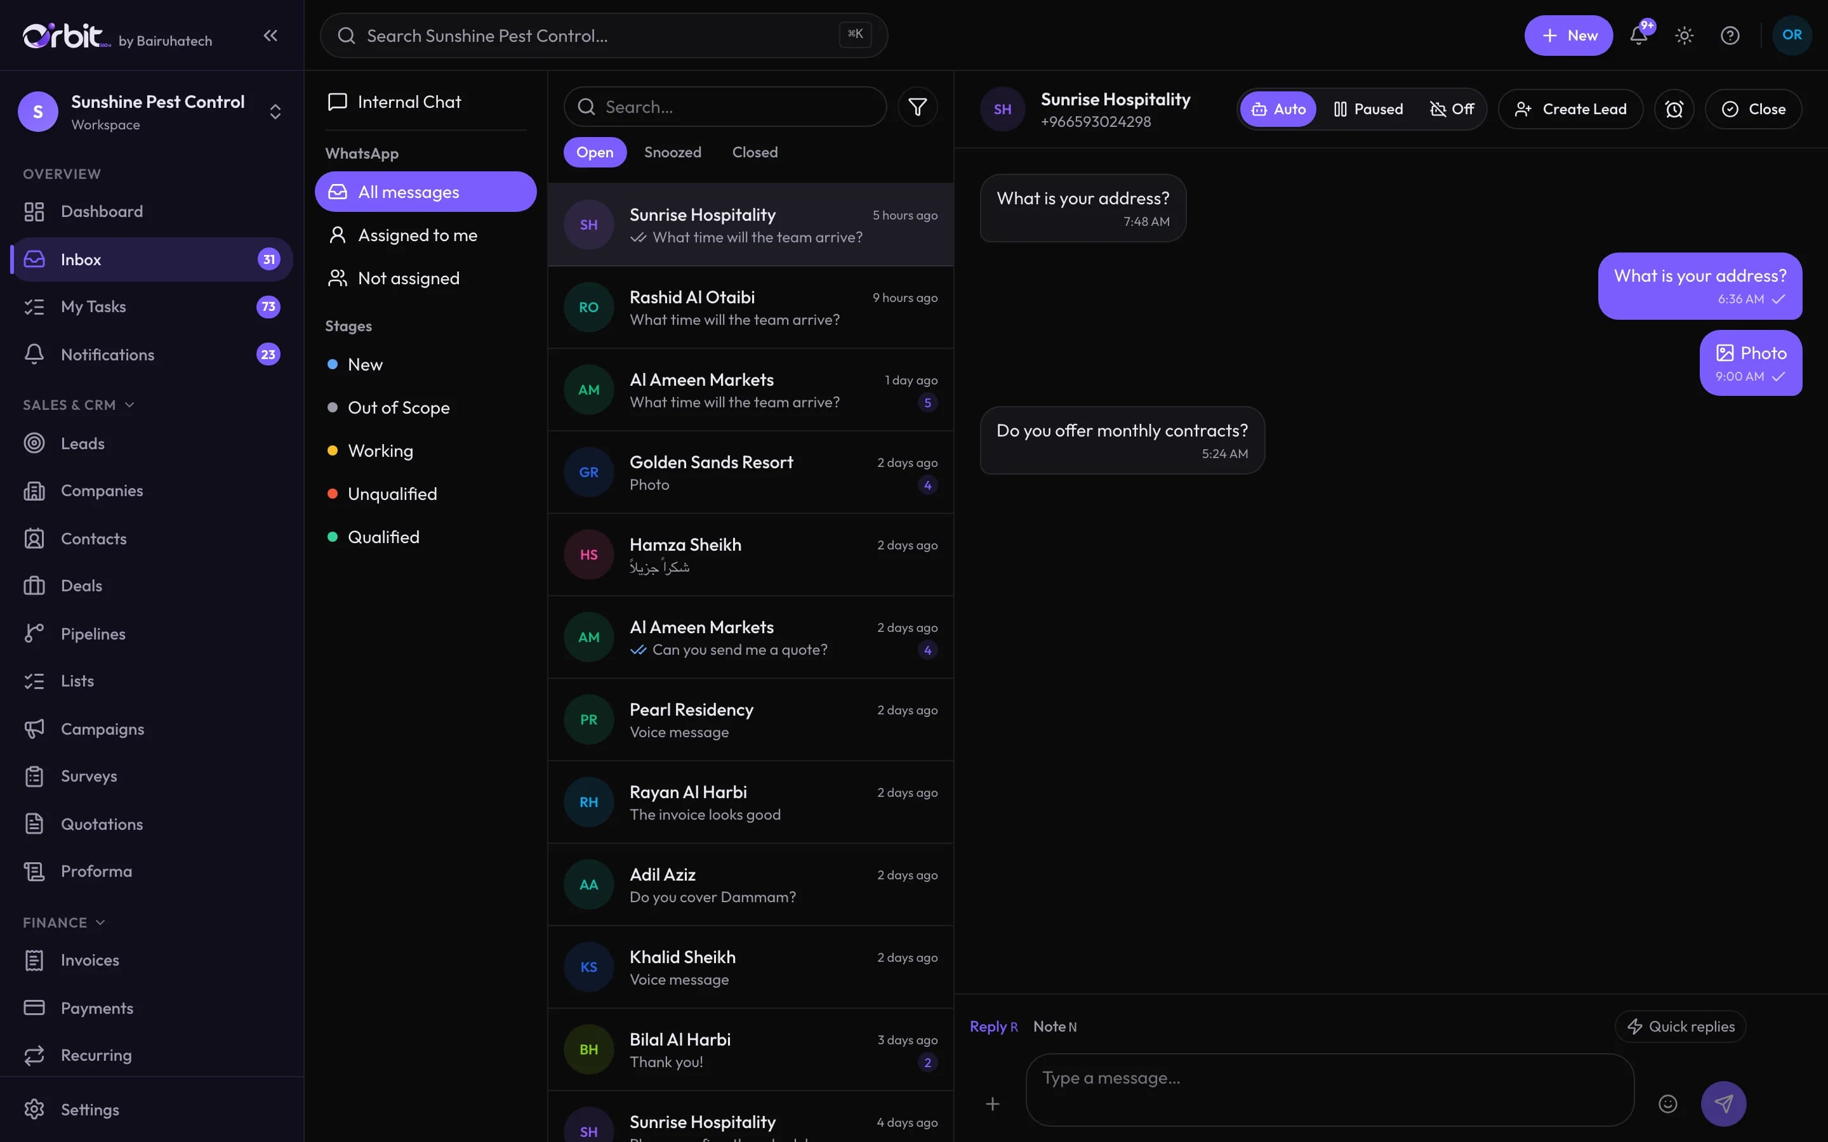Collapse the Sales & CRM section

coord(79,405)
